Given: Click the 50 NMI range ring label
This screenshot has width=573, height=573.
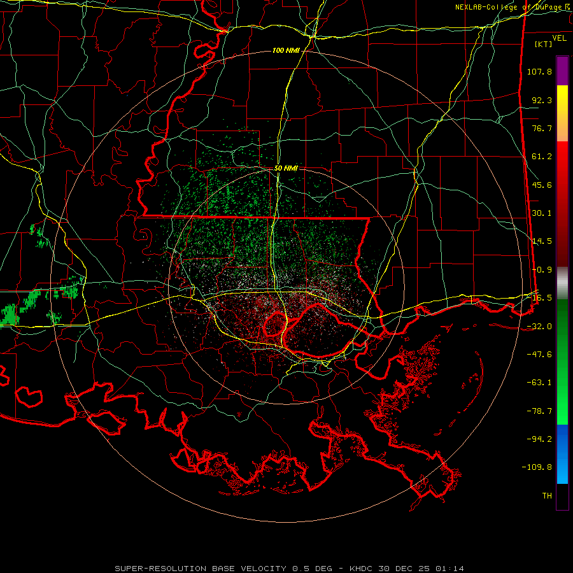Looking at the screenshot, I should (x=286, y=168).
